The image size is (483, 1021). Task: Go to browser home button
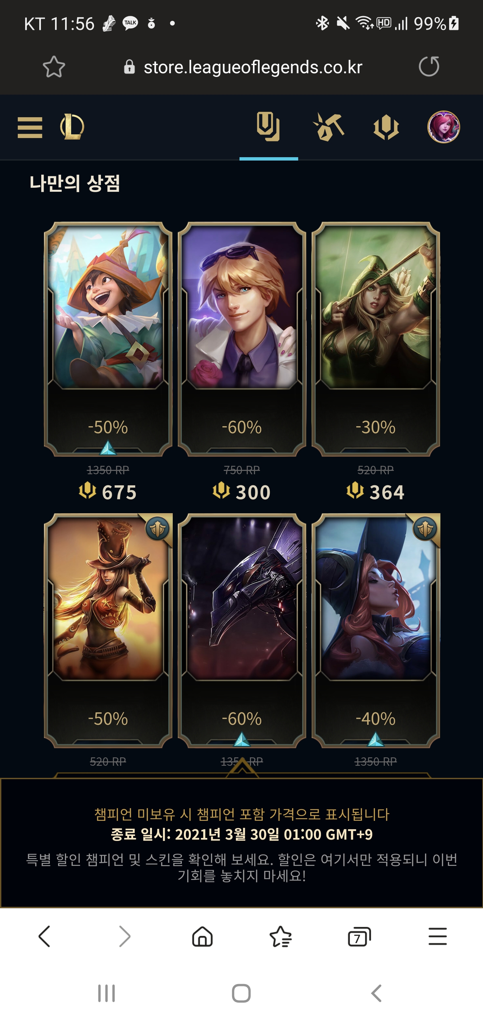[202, 937]
